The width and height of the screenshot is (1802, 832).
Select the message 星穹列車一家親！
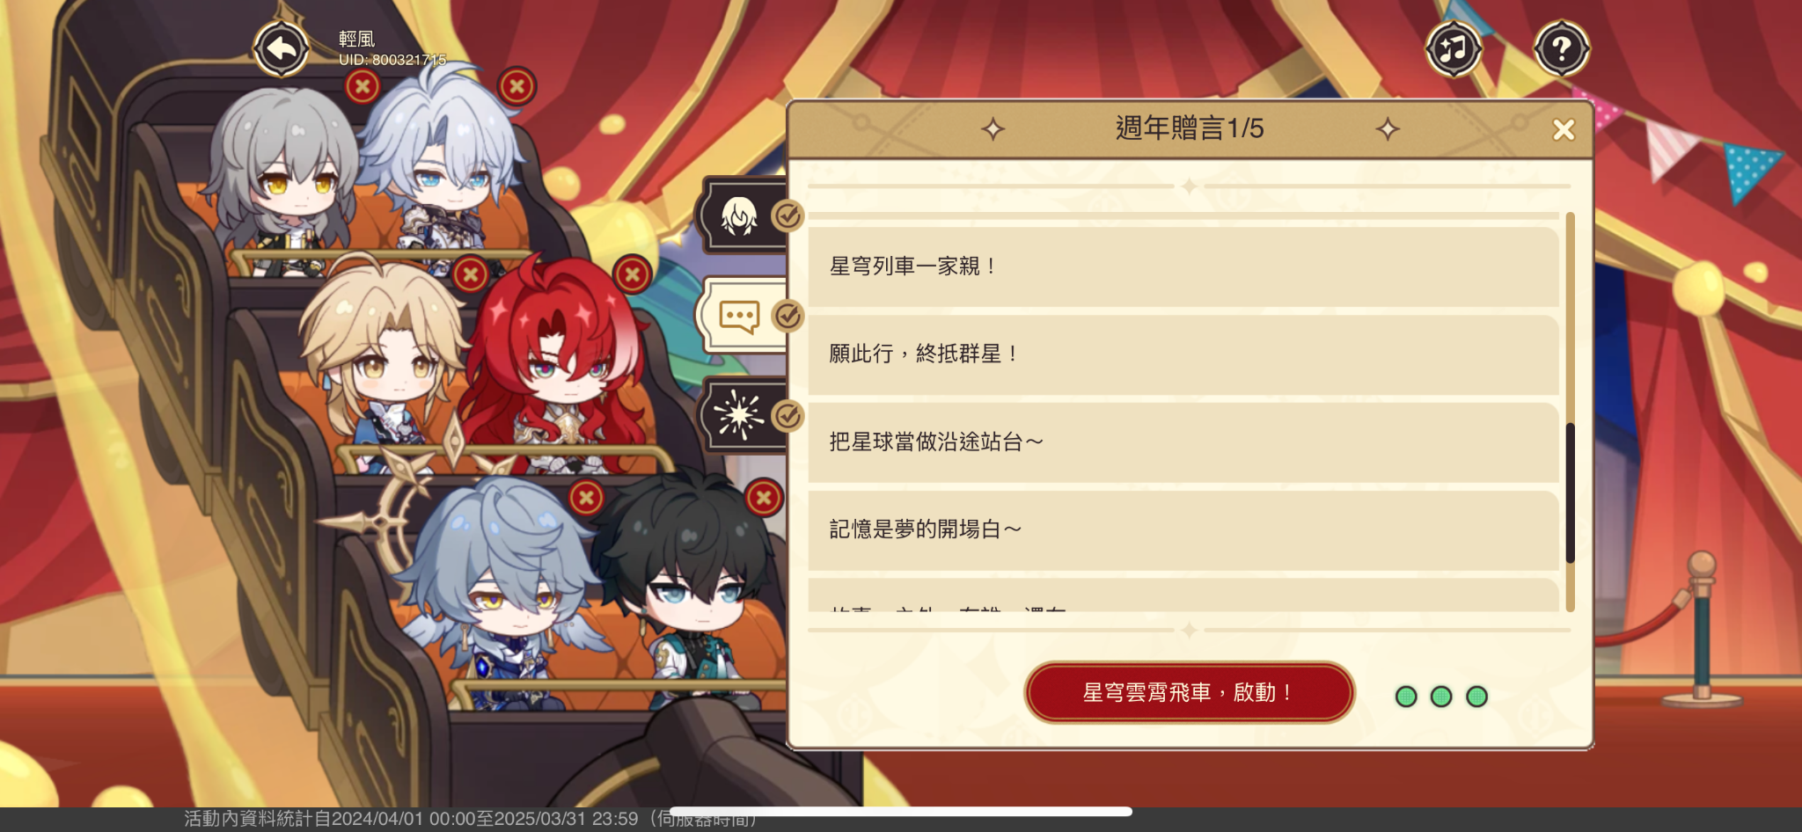(x=1183, y=266)
